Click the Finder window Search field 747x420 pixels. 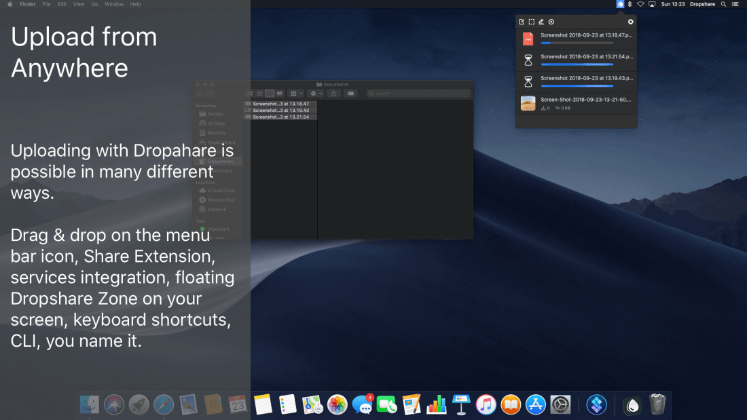pos(419,94)
